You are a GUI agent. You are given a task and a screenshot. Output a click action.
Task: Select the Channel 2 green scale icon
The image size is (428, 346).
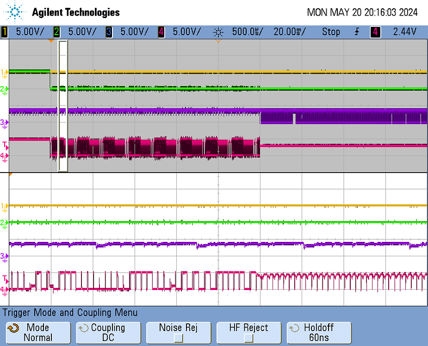point(56,31)
